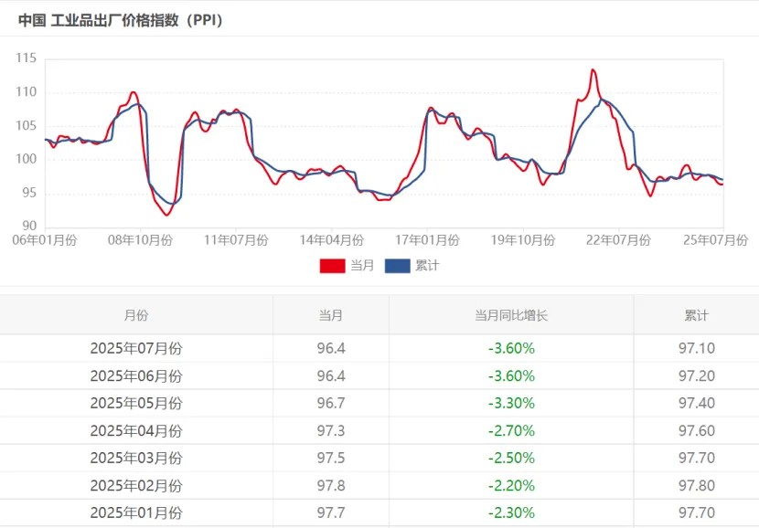Click the 08年10月份 x-axis label
759x528 pixels.
[x=139, y=240]
